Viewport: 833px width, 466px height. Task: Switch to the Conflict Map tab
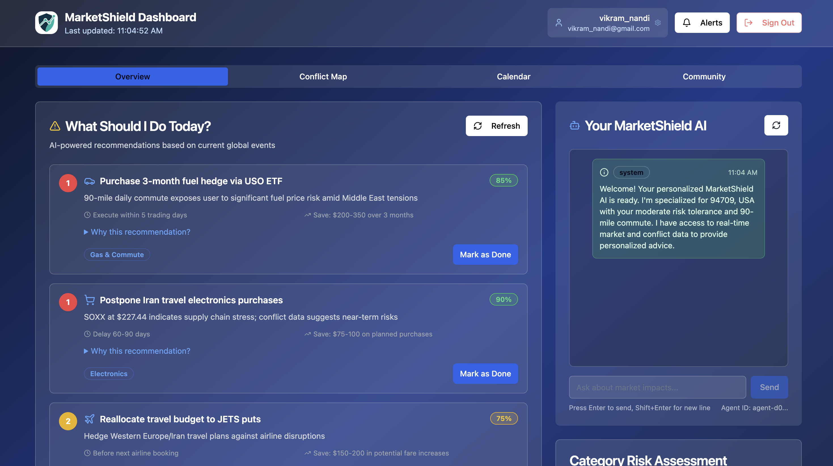coord(323,77)
